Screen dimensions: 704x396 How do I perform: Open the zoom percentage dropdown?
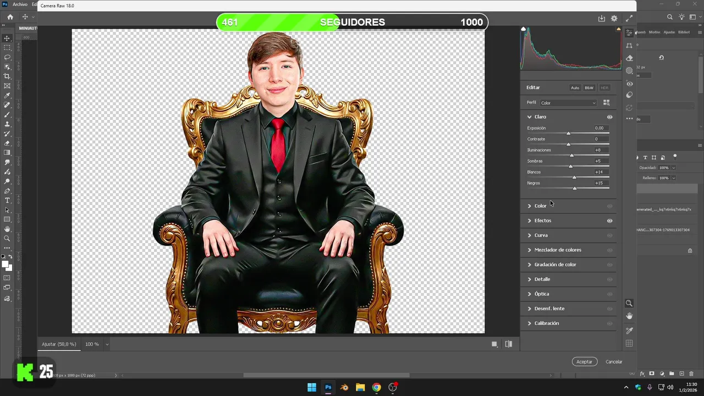(107, 344)
